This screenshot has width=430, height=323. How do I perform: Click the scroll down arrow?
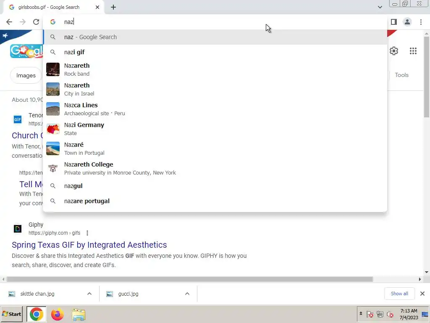[x=427, y=272]
